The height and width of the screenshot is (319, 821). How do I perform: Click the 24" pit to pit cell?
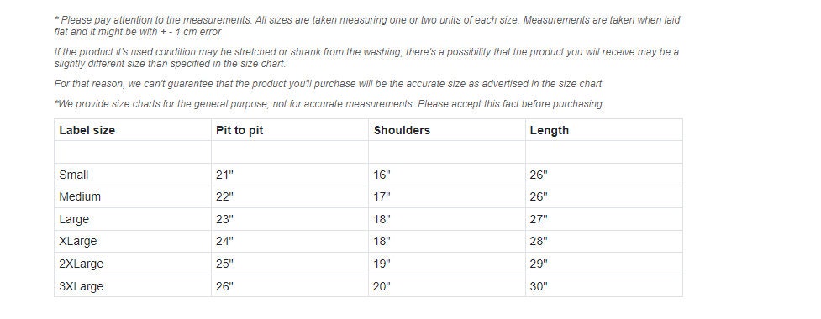224,241
